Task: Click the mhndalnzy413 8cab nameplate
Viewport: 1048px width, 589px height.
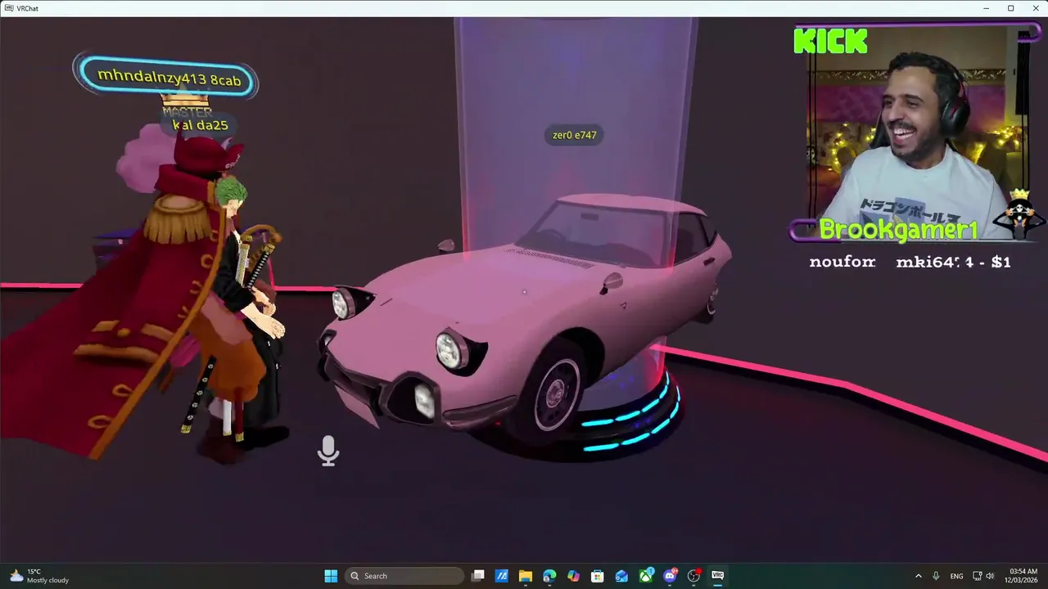Action: (x=168, y=78)
